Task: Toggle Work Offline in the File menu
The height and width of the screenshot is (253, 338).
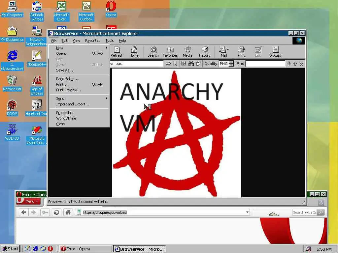Action: pyautogui.click(x=80, y=118)
